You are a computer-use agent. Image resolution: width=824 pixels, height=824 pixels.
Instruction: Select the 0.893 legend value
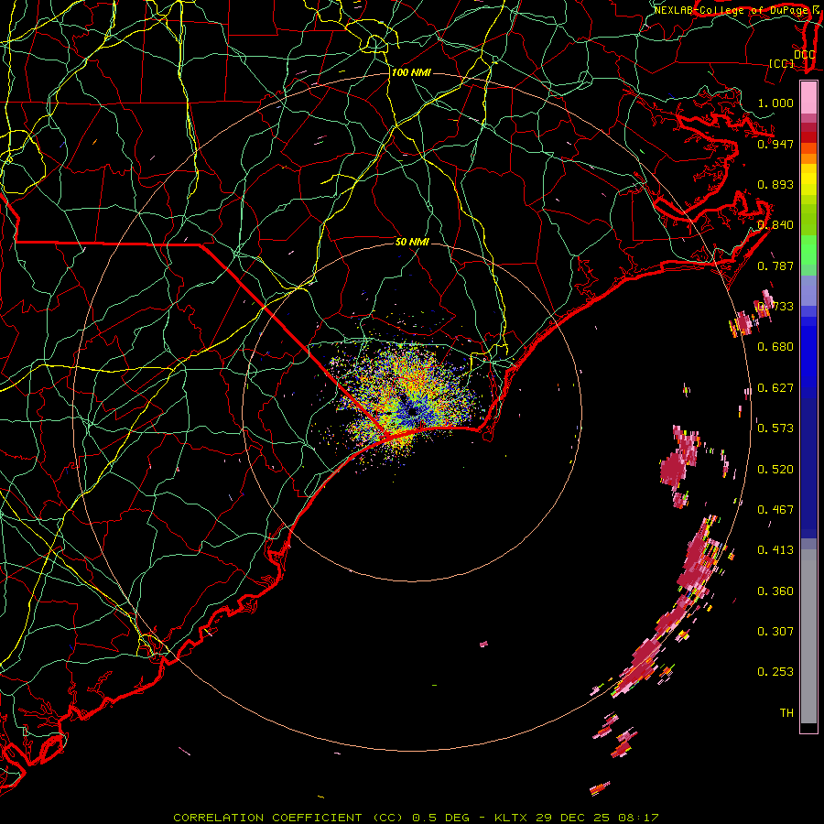pos(775,184)
